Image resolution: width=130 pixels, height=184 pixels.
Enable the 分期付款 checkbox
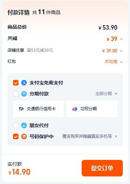click(x=16, y=94)
